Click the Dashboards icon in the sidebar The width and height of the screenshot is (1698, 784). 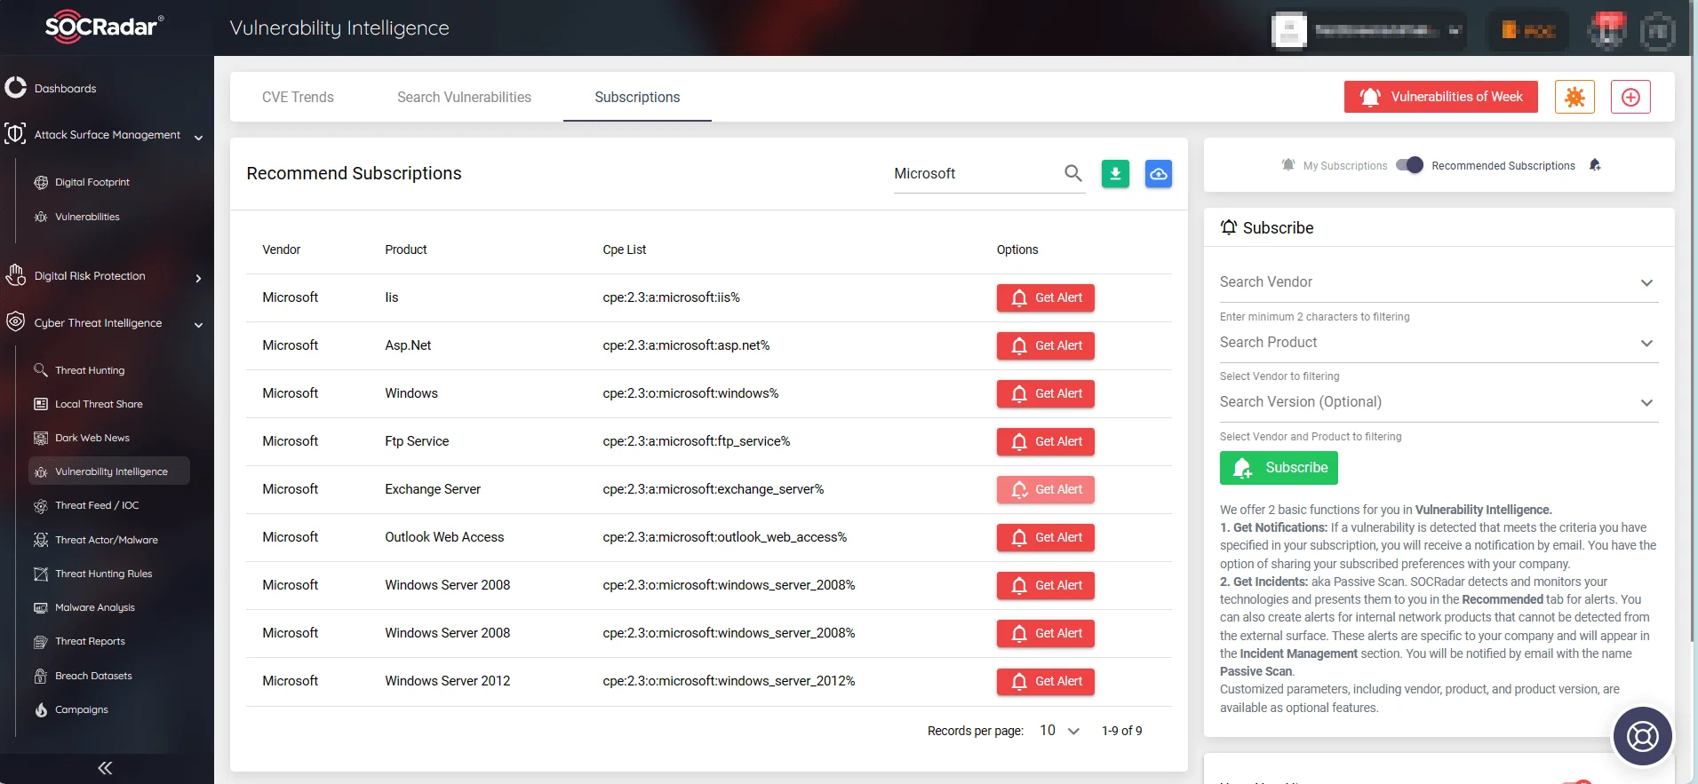tap(15, 88)
